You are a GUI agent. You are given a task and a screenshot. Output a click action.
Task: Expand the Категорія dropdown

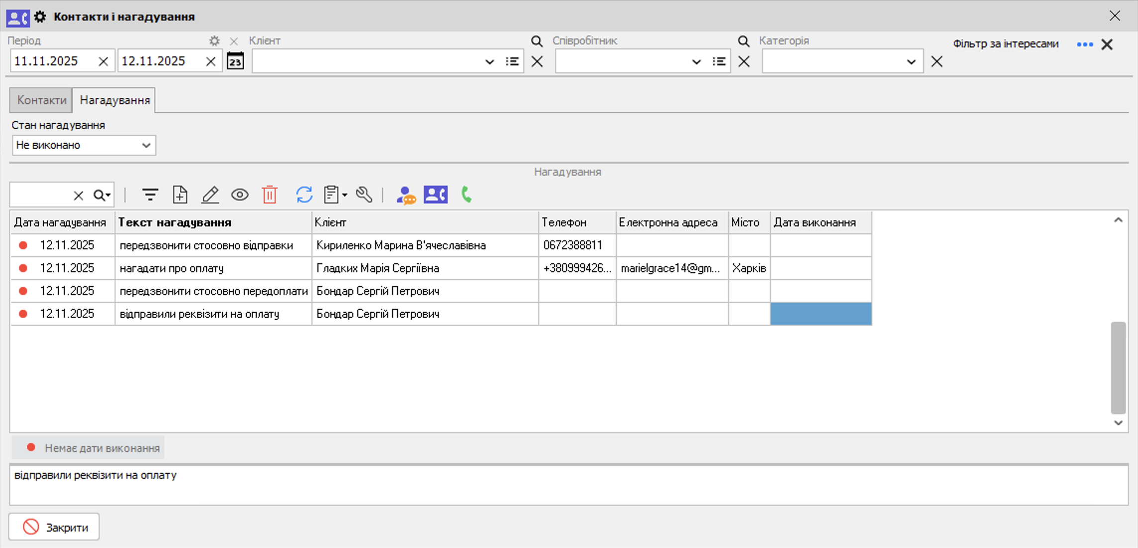(911, 62)
